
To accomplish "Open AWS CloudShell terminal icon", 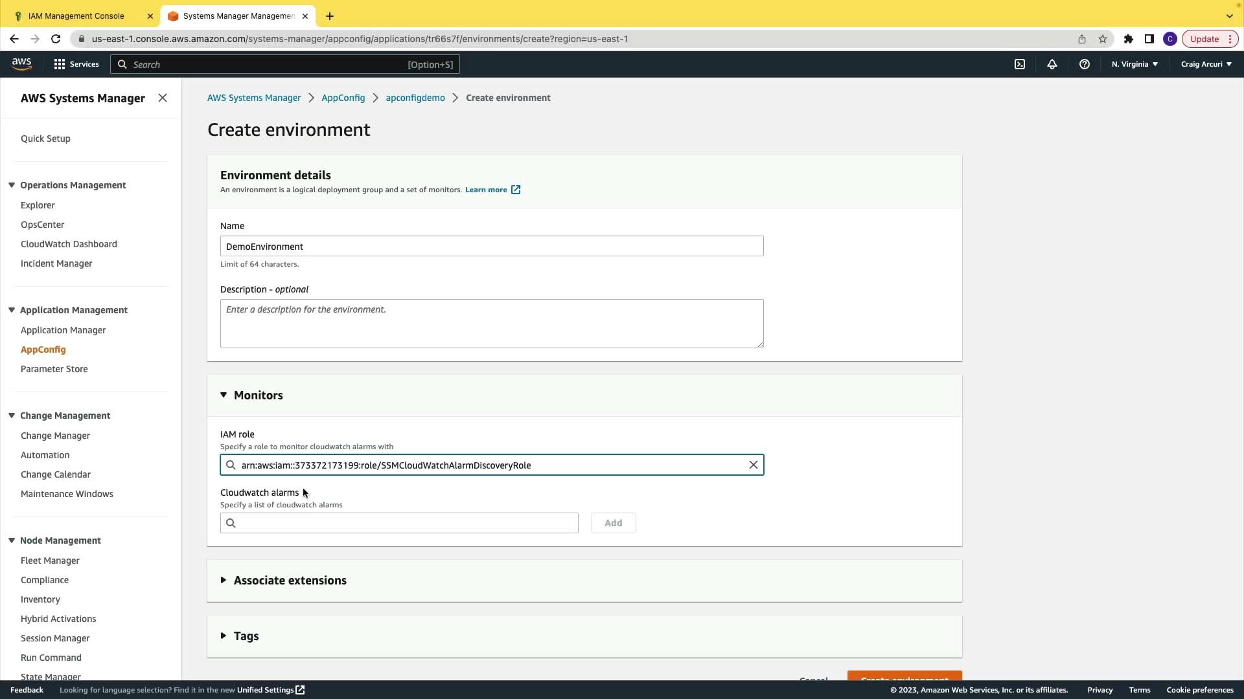I will coord(1020,64).
